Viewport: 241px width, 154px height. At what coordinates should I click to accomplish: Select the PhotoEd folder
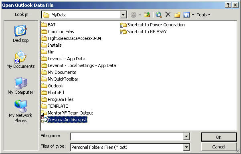point(53,93)
